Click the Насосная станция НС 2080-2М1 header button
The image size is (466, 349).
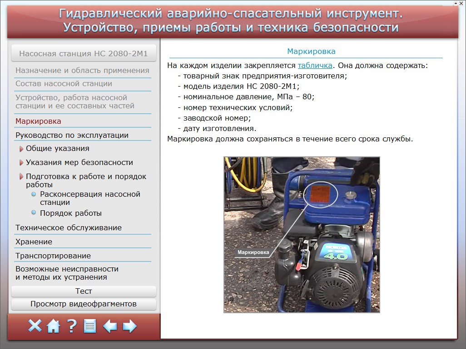tap(84, 53)
